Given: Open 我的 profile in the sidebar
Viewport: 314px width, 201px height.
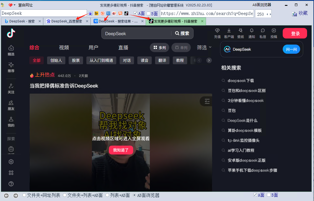Looking at the screenshot, I should 11,122.
